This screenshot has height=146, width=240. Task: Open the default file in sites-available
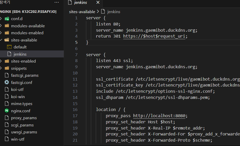click(20, 47)
